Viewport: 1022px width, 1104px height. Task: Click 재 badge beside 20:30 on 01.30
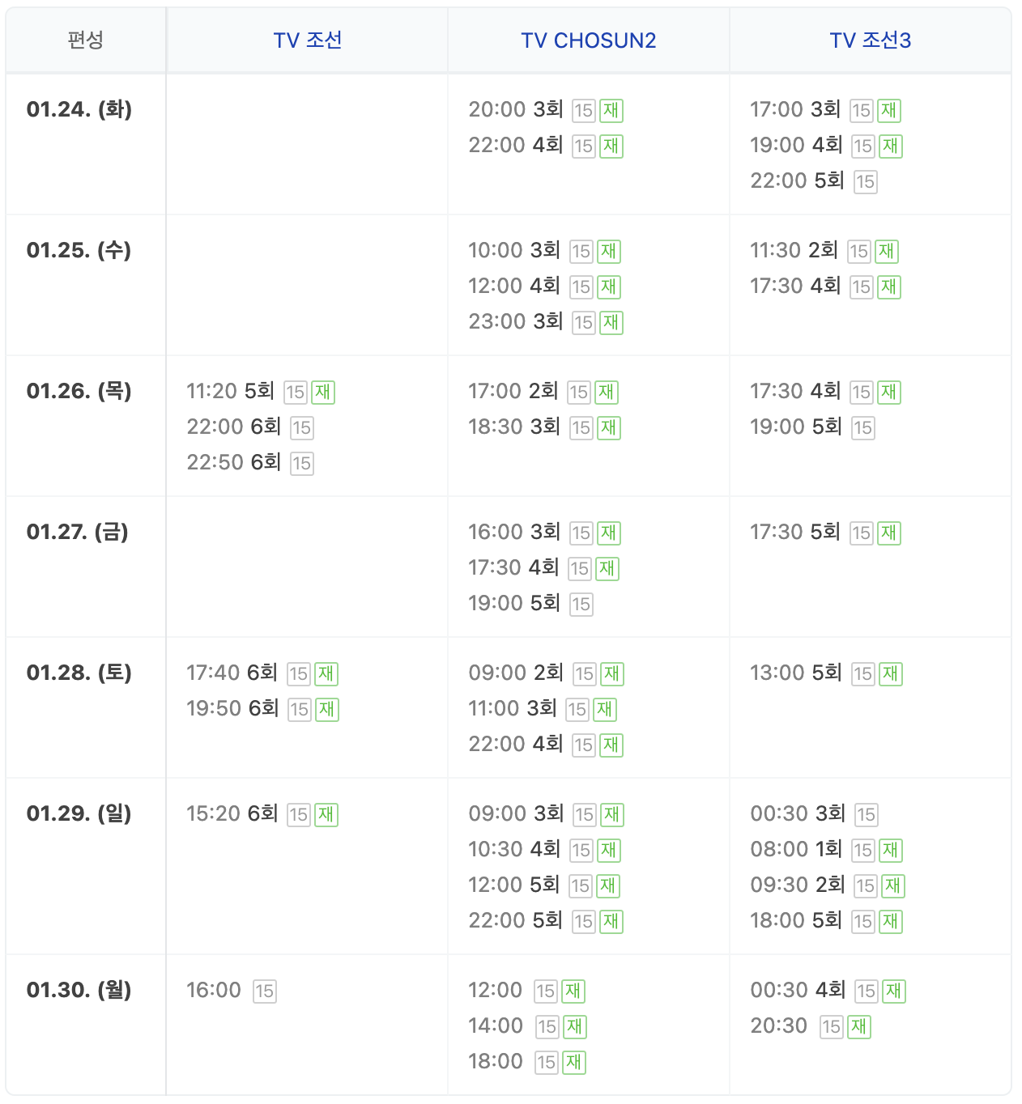point(859,1027)
